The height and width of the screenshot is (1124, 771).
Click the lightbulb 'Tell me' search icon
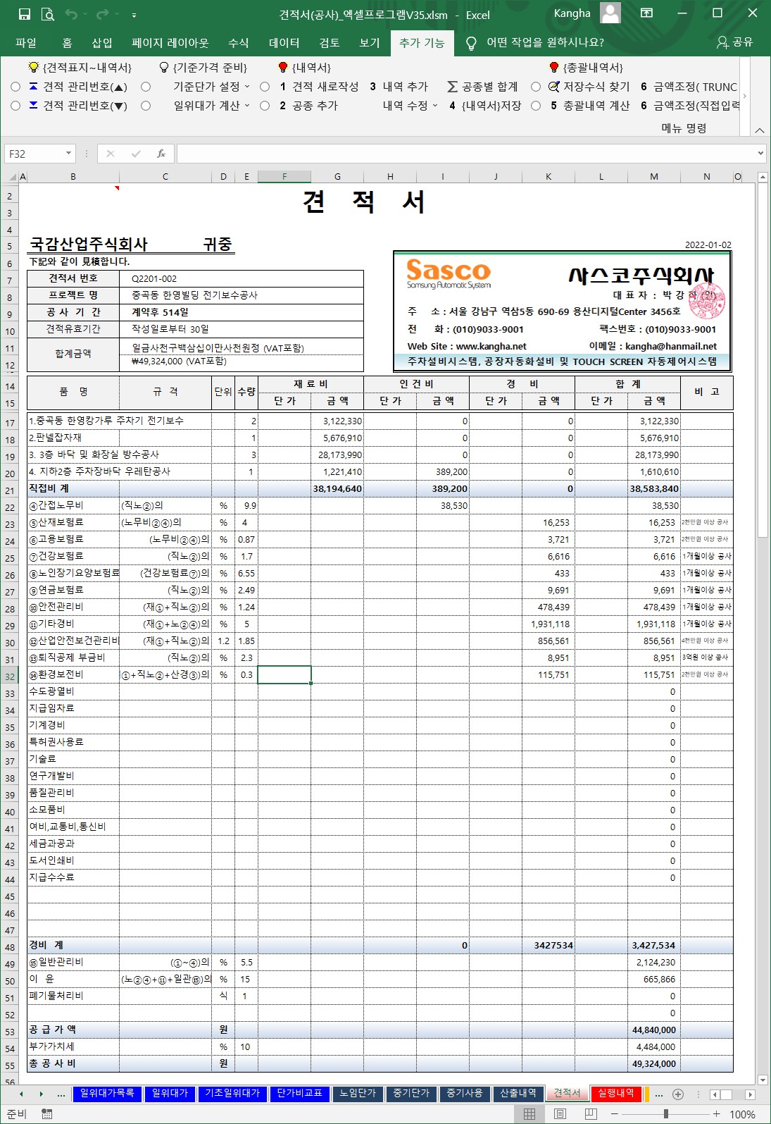click(x=471, y=43)
